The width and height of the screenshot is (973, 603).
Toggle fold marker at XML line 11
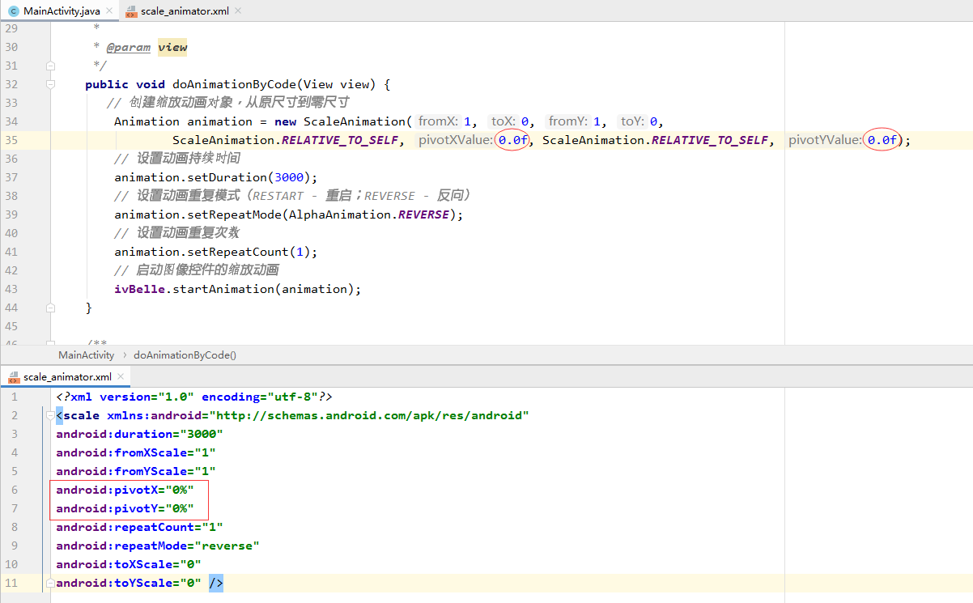(x=50, y=583)
